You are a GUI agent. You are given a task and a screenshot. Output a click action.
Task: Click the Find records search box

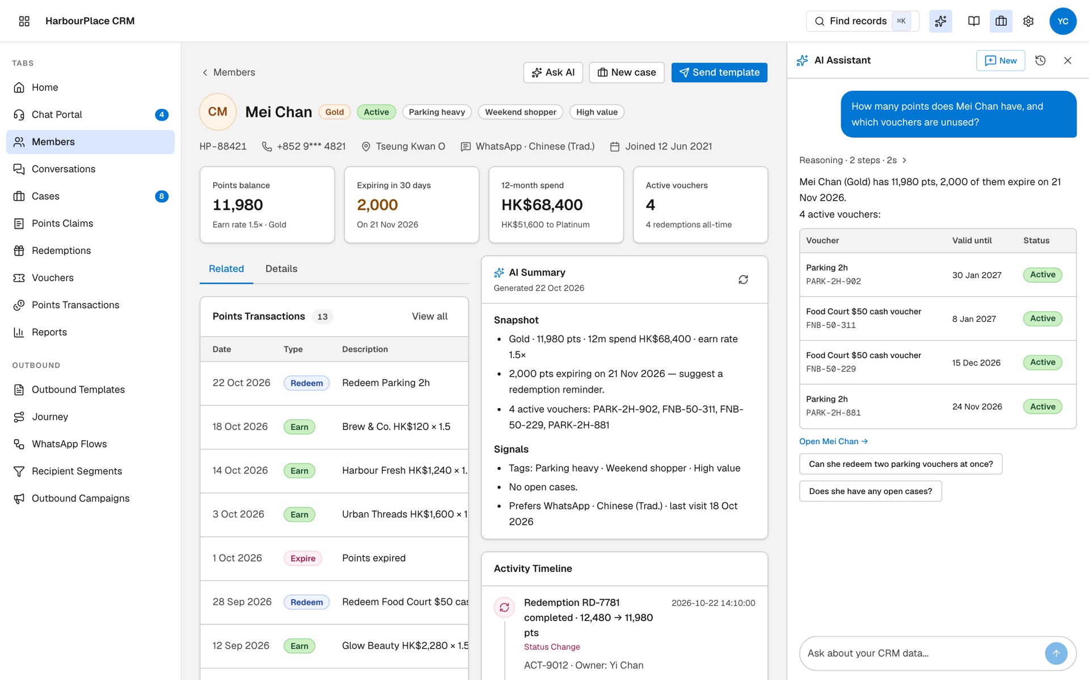point(862,21)
